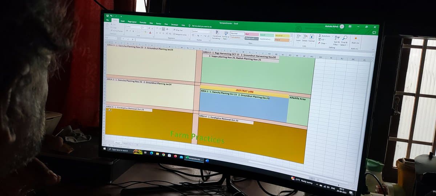The image size is (436, 196).
Task: Switch to the Review tab
Action: coord(159,24)
